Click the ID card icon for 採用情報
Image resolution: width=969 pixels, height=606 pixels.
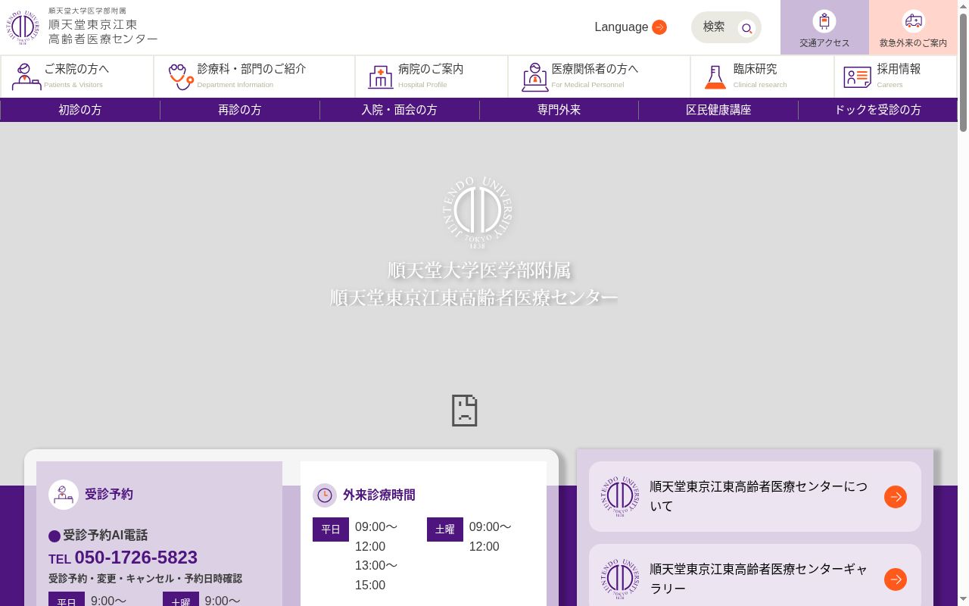pos(858,77)
